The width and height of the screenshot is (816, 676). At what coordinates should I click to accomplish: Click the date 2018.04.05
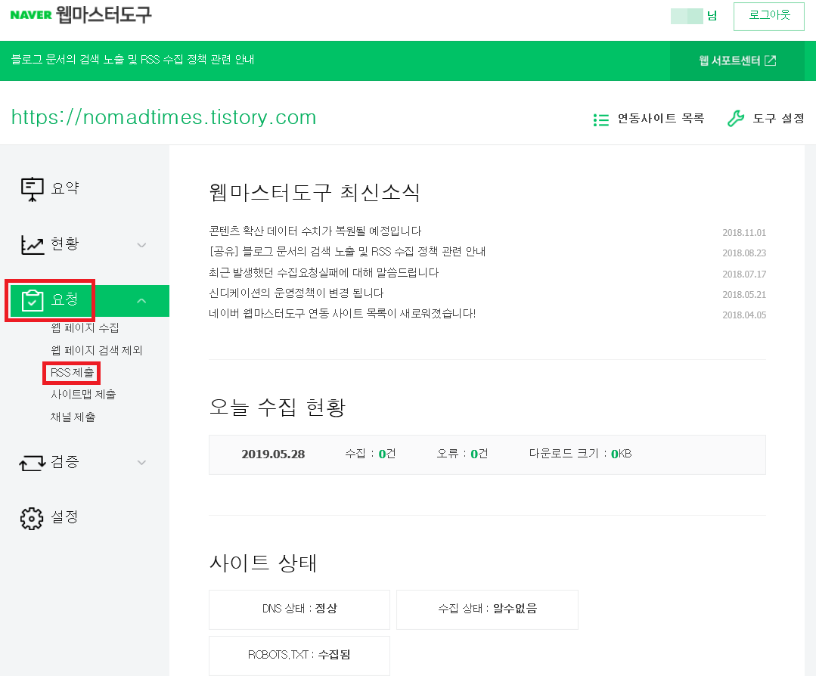click(x=743, y=315)
